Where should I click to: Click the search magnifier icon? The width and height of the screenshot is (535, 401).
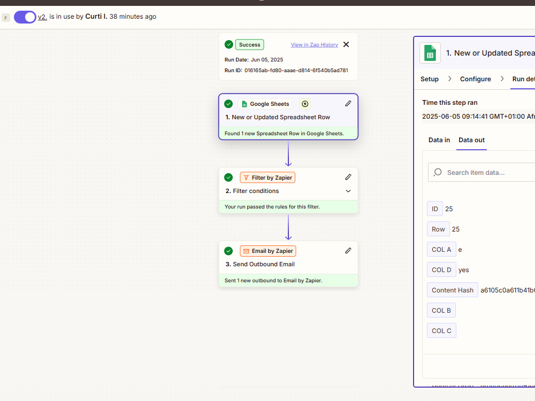[438, 172]
